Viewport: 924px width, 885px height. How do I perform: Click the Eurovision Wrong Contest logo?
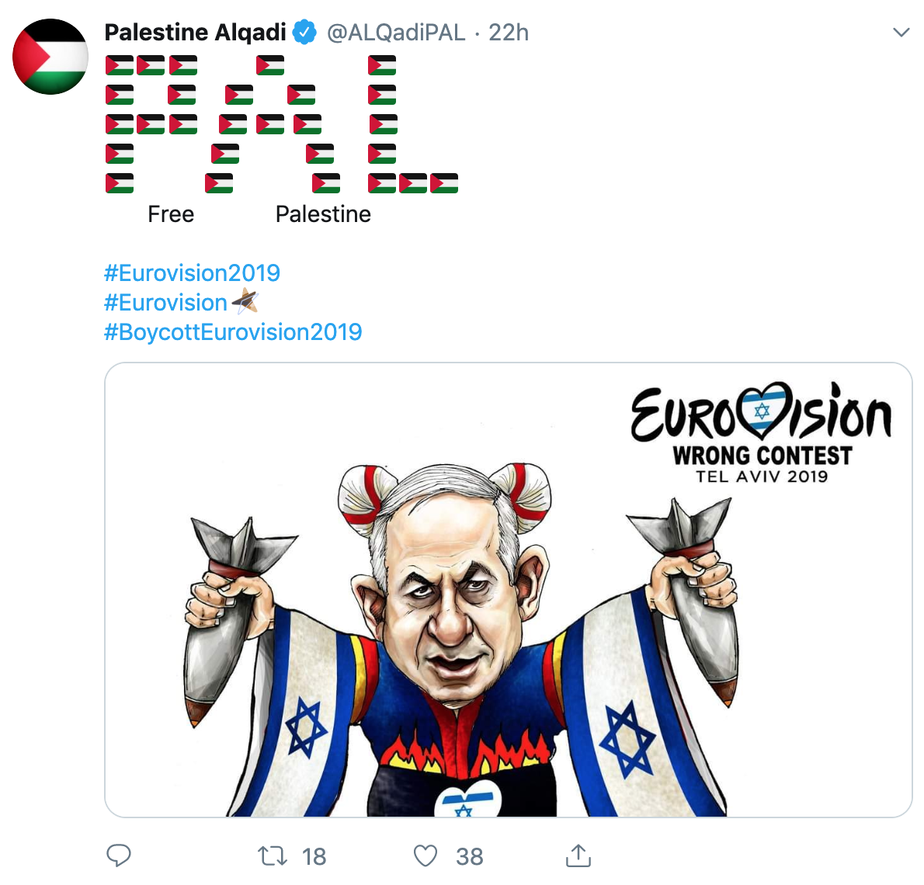pyautogui.click(x=762, y=433)
